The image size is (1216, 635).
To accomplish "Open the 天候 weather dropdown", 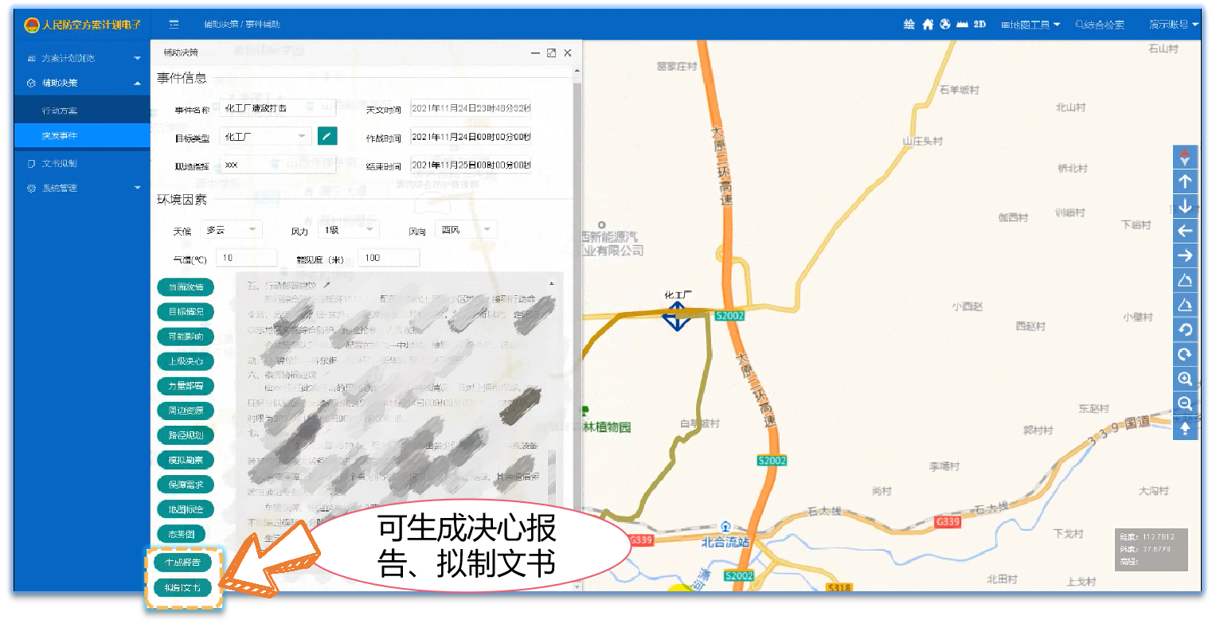I will pos(231,230).
